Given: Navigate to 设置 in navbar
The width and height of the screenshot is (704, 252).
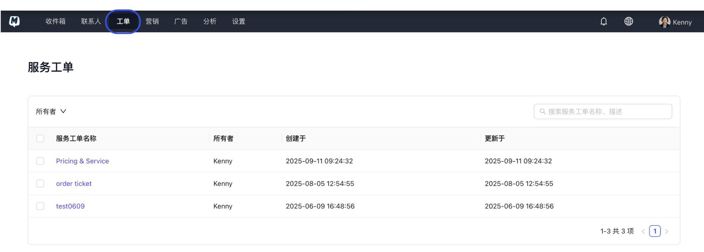Looking at the screenshot, I should click(x=238, y=22).
